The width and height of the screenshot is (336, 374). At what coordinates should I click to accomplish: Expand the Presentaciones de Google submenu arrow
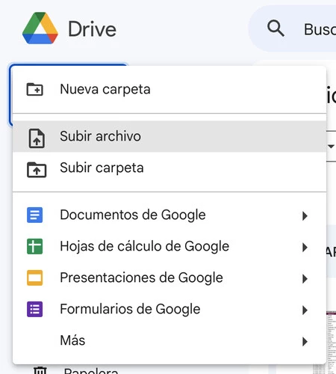pos(305,278)
